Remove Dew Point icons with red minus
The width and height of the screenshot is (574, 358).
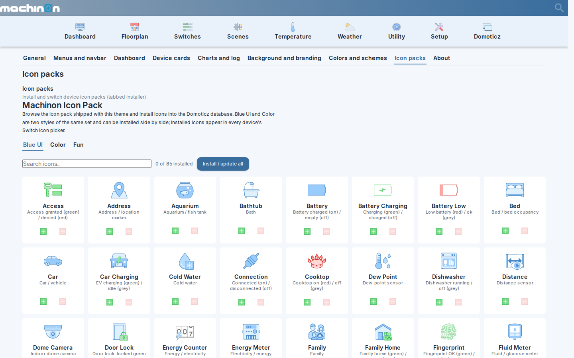click(393, 302)
